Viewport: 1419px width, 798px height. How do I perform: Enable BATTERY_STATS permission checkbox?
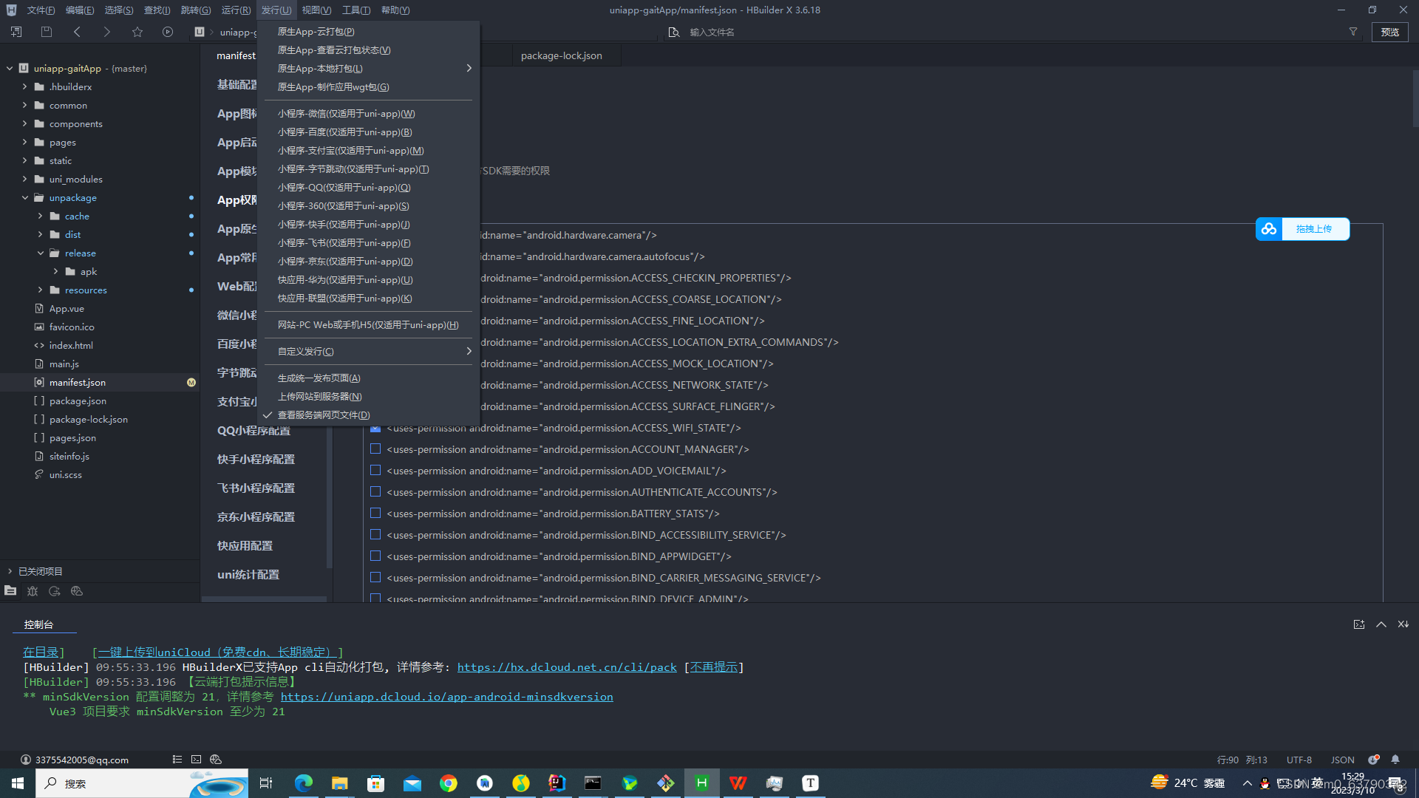(x=375, y=514)
